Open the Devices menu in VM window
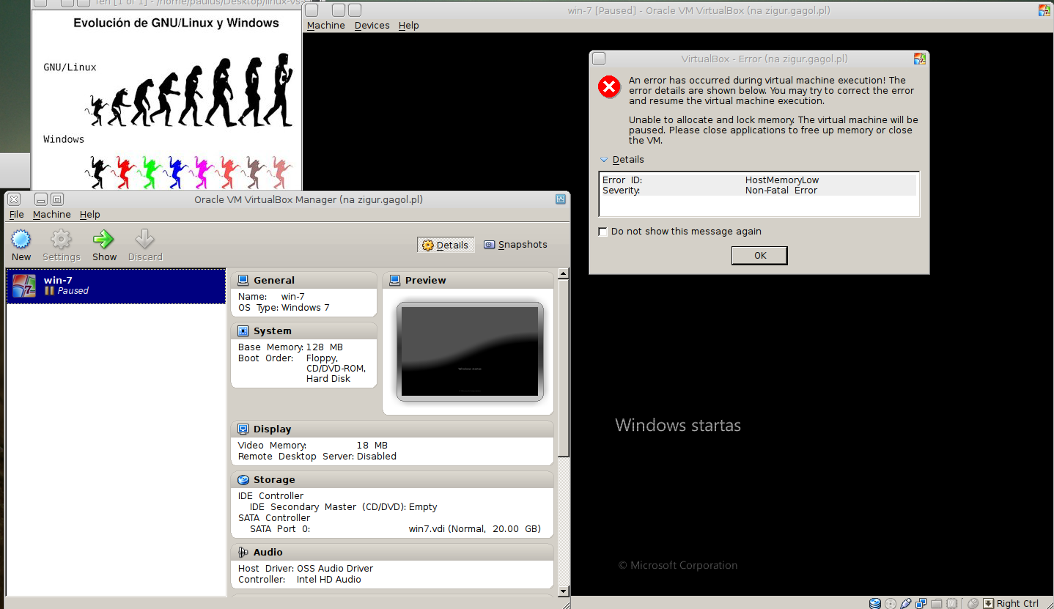Image resolution: width=1054 pixels, height=609 pixels. pyautogui.click(x=372, y=26)
